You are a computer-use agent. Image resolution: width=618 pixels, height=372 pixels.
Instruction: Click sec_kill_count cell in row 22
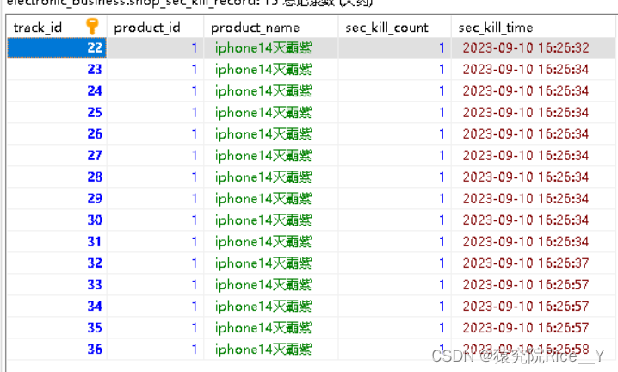[x=394, y=47]
